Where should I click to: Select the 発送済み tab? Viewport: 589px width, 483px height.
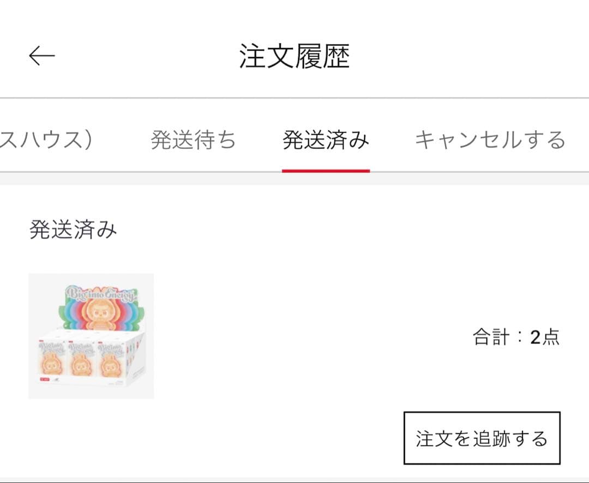325,140
